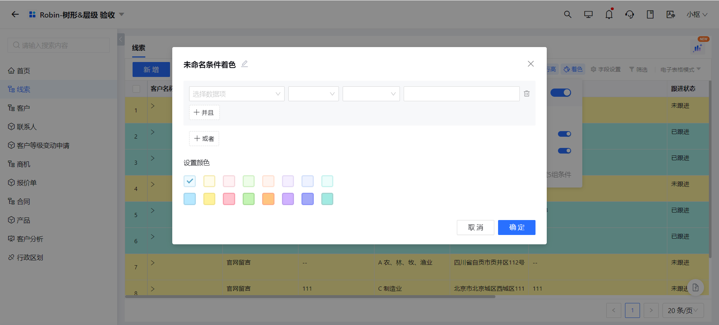Image resolution: width=719 pixels, height=325 pixels.
Task: Toggle the lowest coloring rule switch
Action: point(564,151)
